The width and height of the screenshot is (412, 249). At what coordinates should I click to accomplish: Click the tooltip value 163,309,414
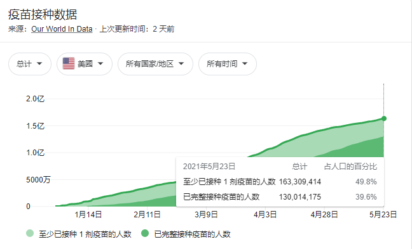pos(300,182)
